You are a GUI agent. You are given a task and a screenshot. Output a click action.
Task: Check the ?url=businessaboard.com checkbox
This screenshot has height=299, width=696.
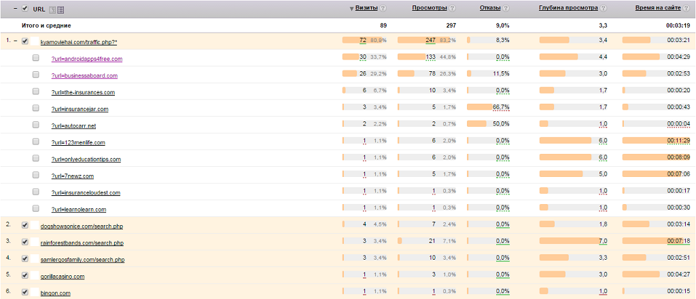click(x=36, y=75)
